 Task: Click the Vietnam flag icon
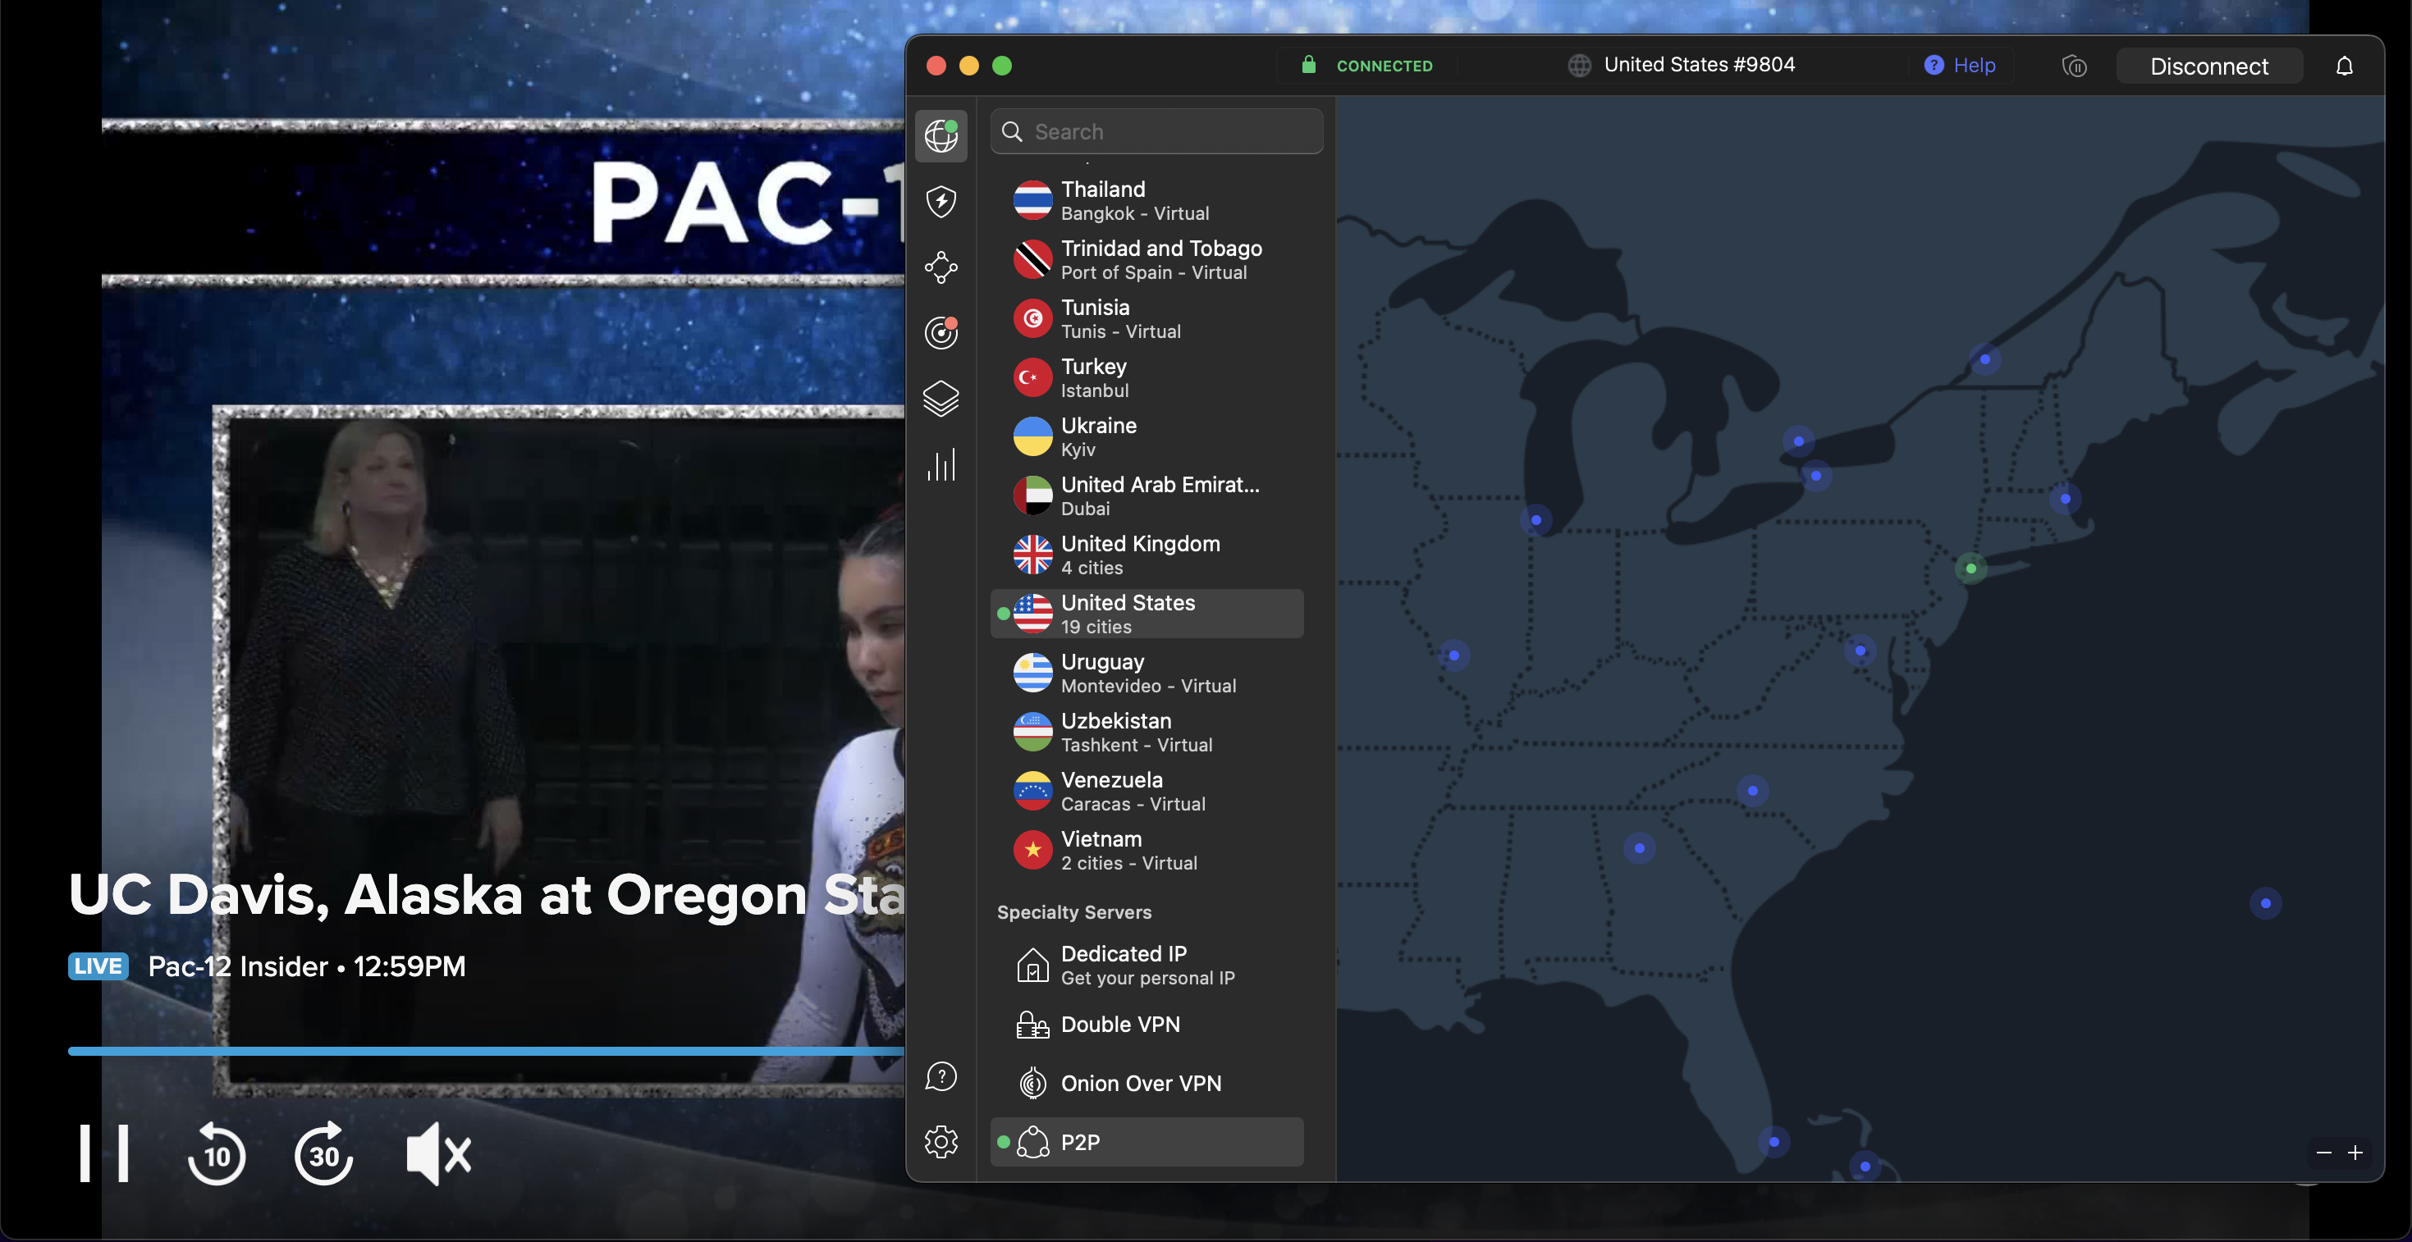tap(1032, 849)
